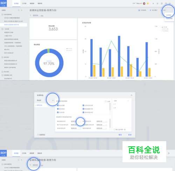175x171 pixels.
Task: Uncheck the 粉丝类型 checkbox
Action: coord(58,109)
